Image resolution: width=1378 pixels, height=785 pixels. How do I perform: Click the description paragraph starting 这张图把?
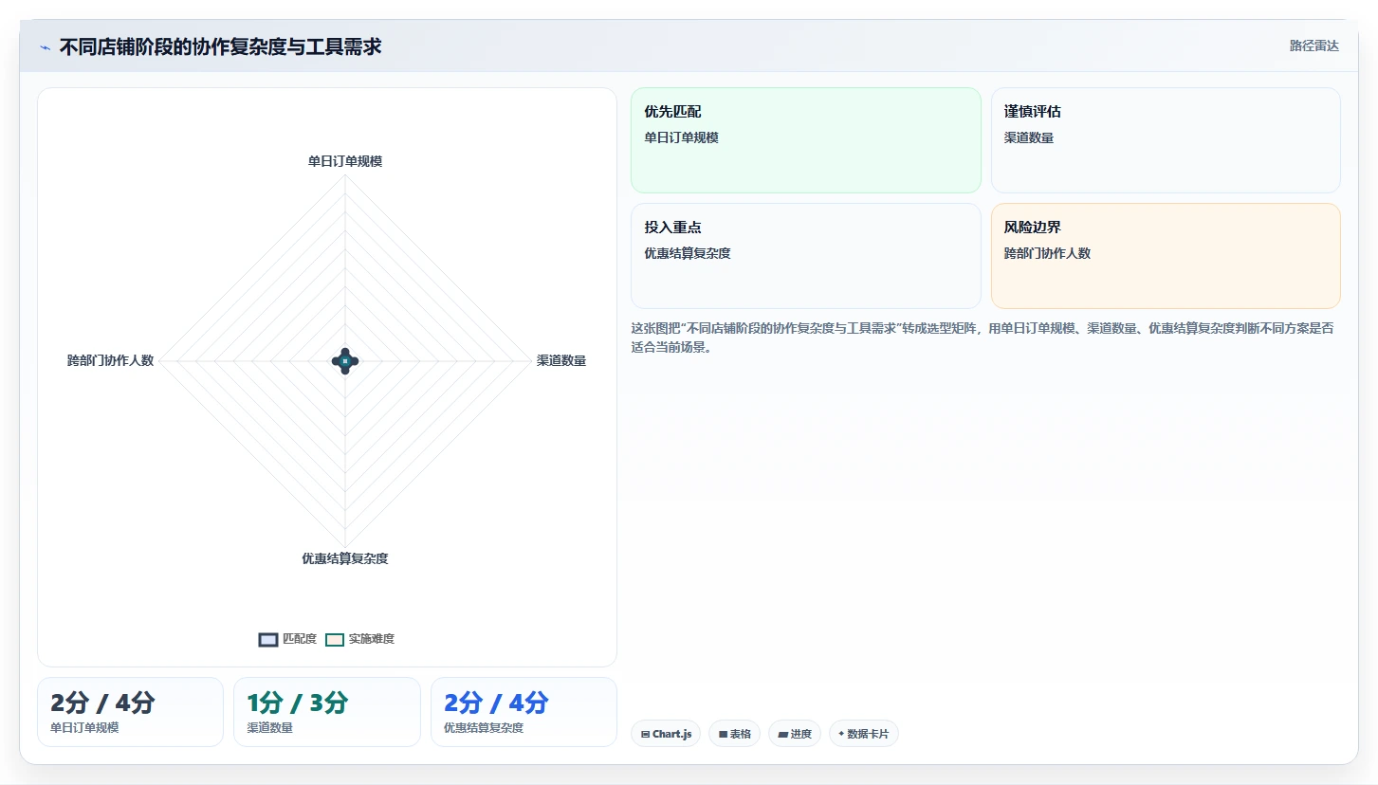coord(983,338)
